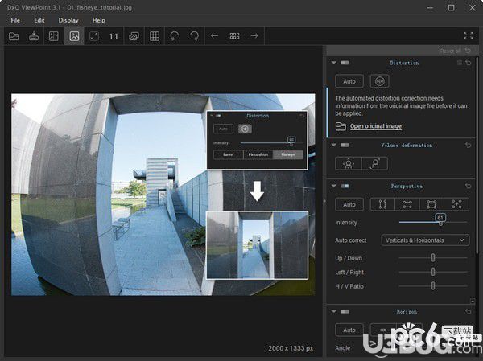Open the image browser thumbnails icon
483x361 pixels.
tap(234, 36)
